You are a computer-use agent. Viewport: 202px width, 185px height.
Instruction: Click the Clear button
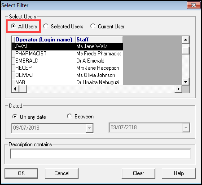(x=138, y=173)
